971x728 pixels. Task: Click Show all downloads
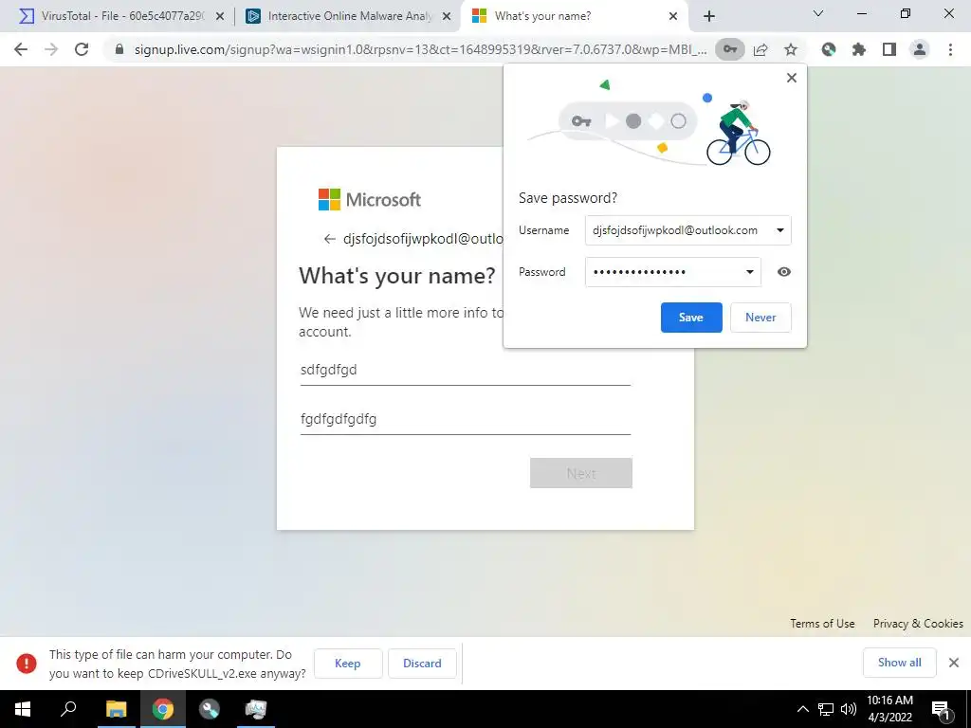pyautogui.click(x=899, y=663)
